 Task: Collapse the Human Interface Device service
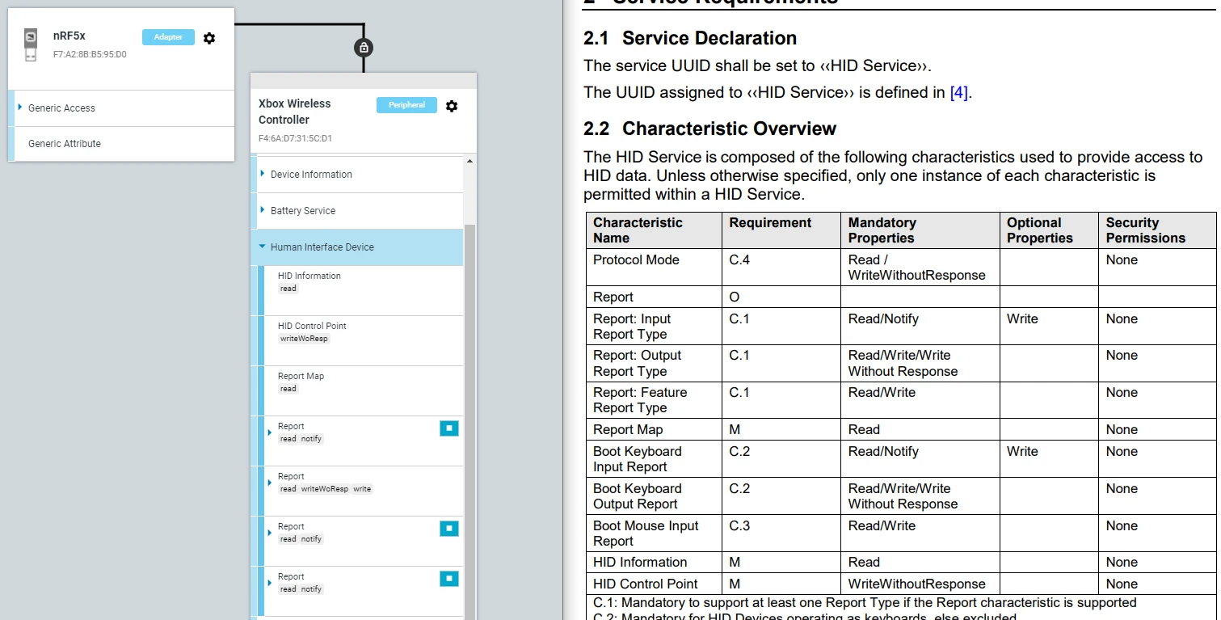263,247
